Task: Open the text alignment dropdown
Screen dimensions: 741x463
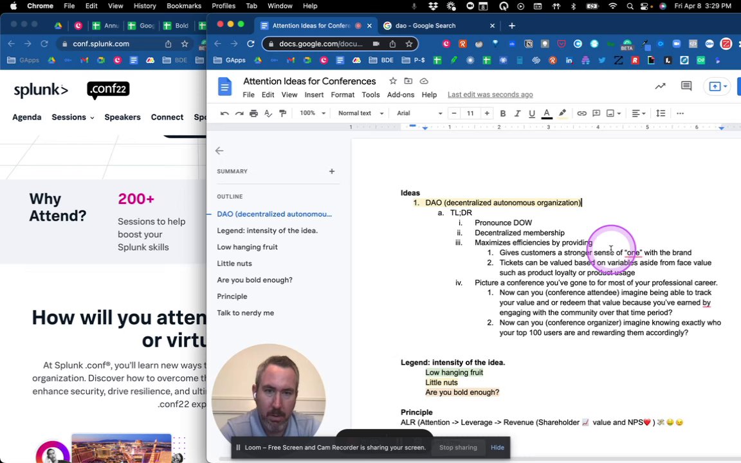Action: (x=639, y=113)
